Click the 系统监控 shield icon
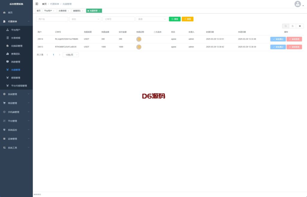The height and width of the screenshot is (197, 307). coord(4,130)
